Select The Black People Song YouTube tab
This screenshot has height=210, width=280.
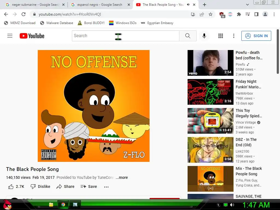coord(163,5)
